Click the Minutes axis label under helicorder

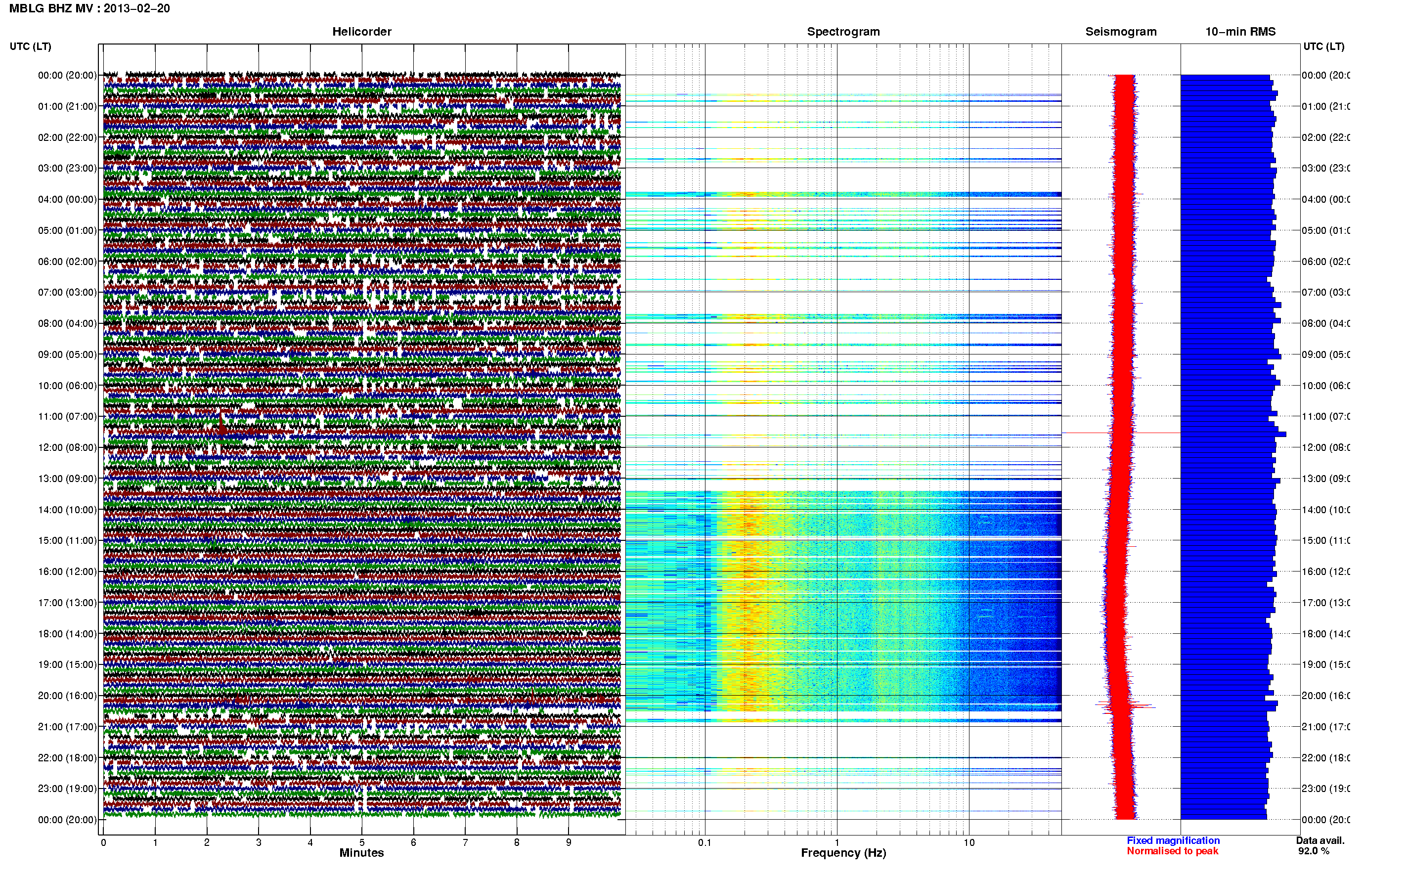pos(361,853)
